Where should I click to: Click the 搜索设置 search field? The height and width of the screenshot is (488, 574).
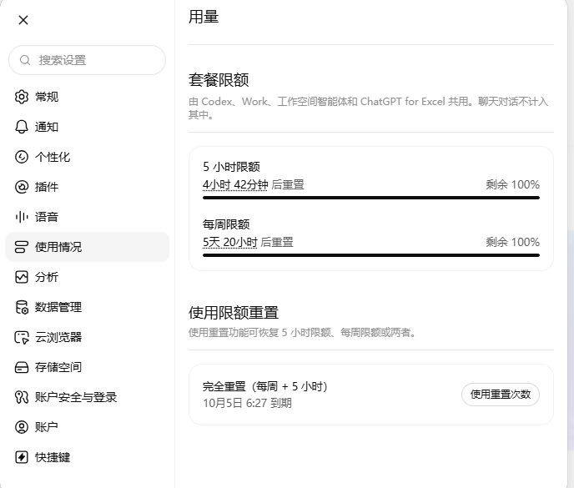click(87, 60)
